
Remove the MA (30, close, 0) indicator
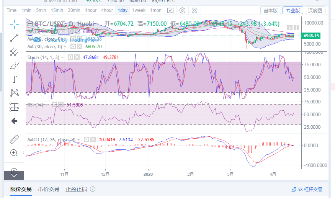80,47
